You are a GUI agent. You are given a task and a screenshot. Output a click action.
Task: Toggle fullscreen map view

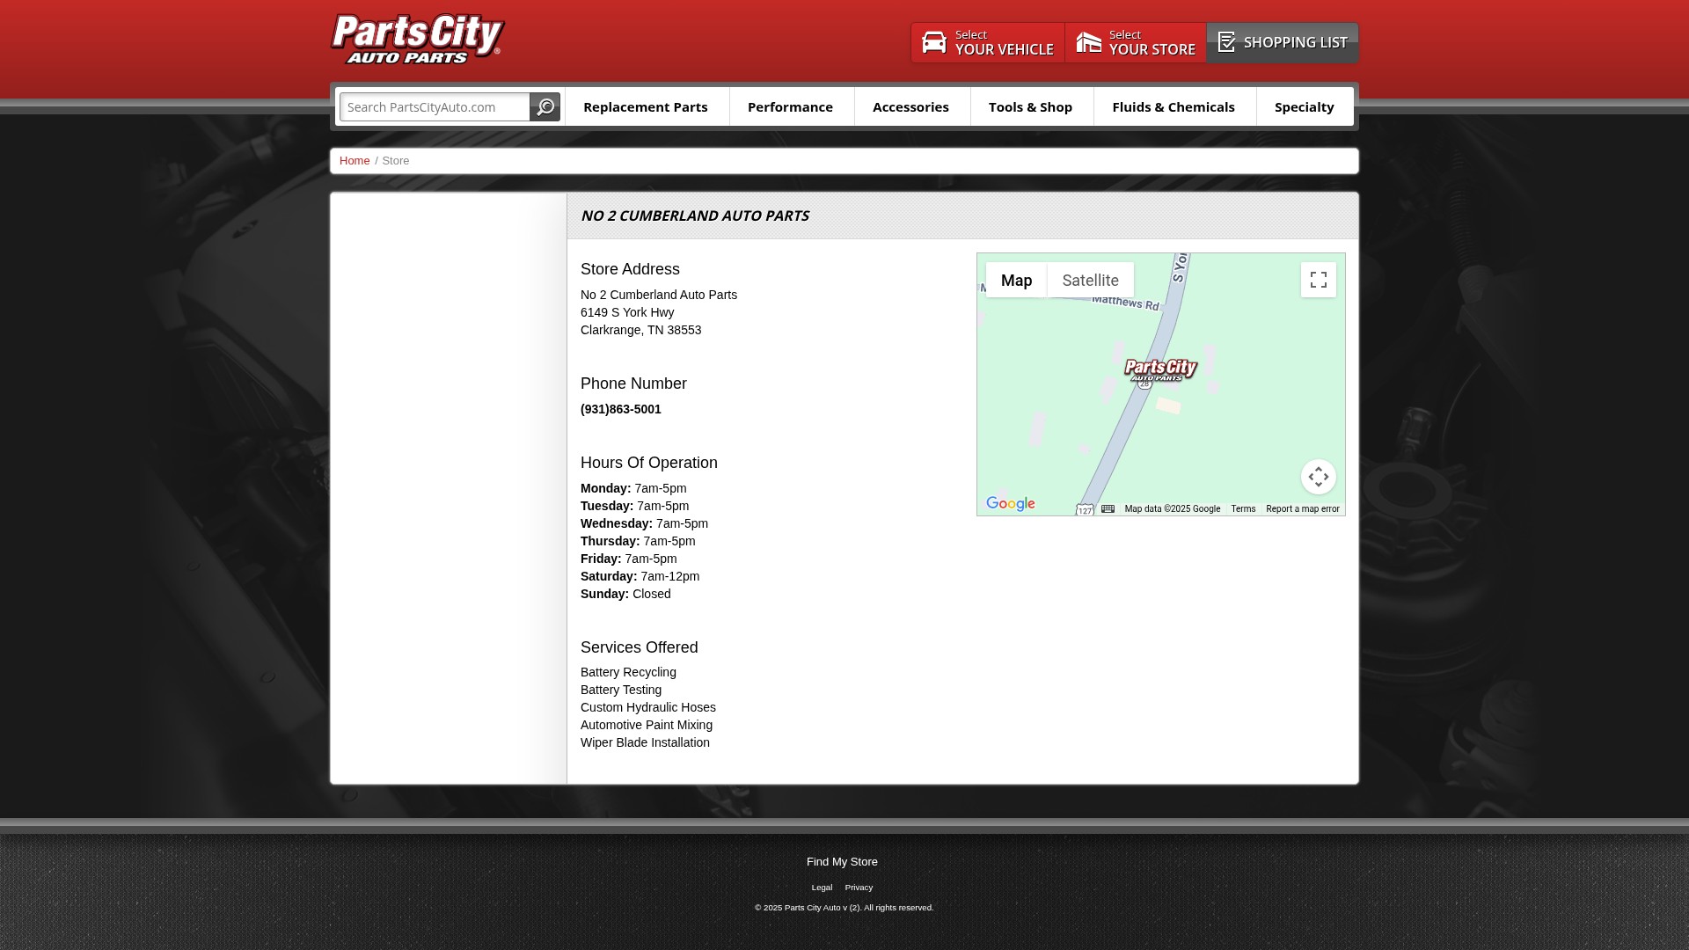point(1319,280)
